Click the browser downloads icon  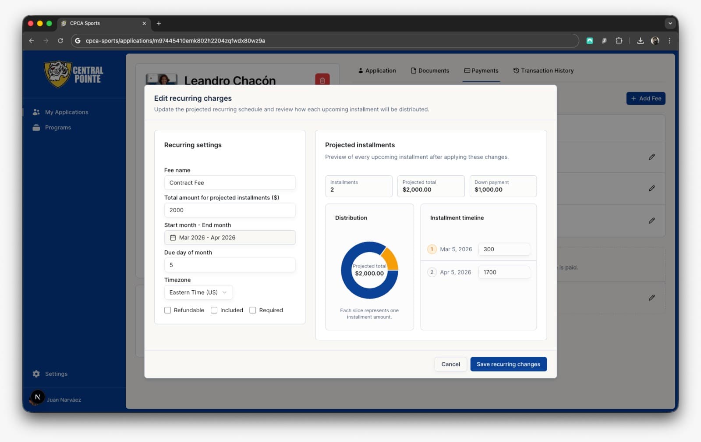point(640,41)
